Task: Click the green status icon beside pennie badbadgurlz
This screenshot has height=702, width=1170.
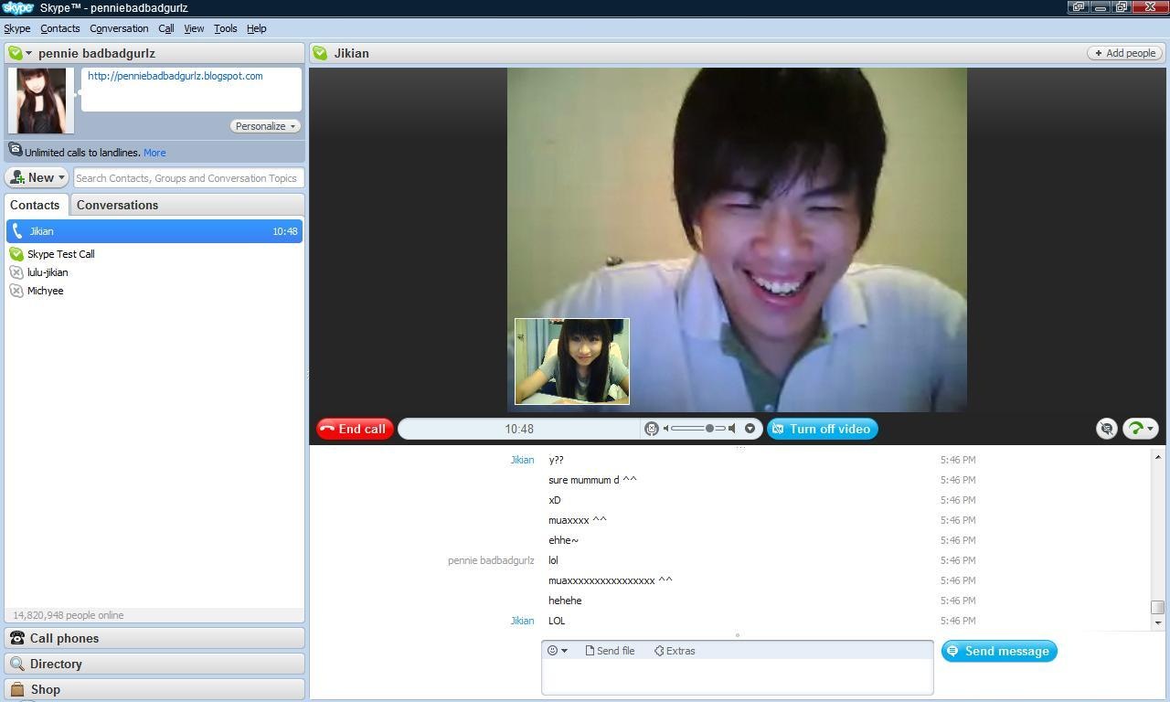Action: coord(16,53)
